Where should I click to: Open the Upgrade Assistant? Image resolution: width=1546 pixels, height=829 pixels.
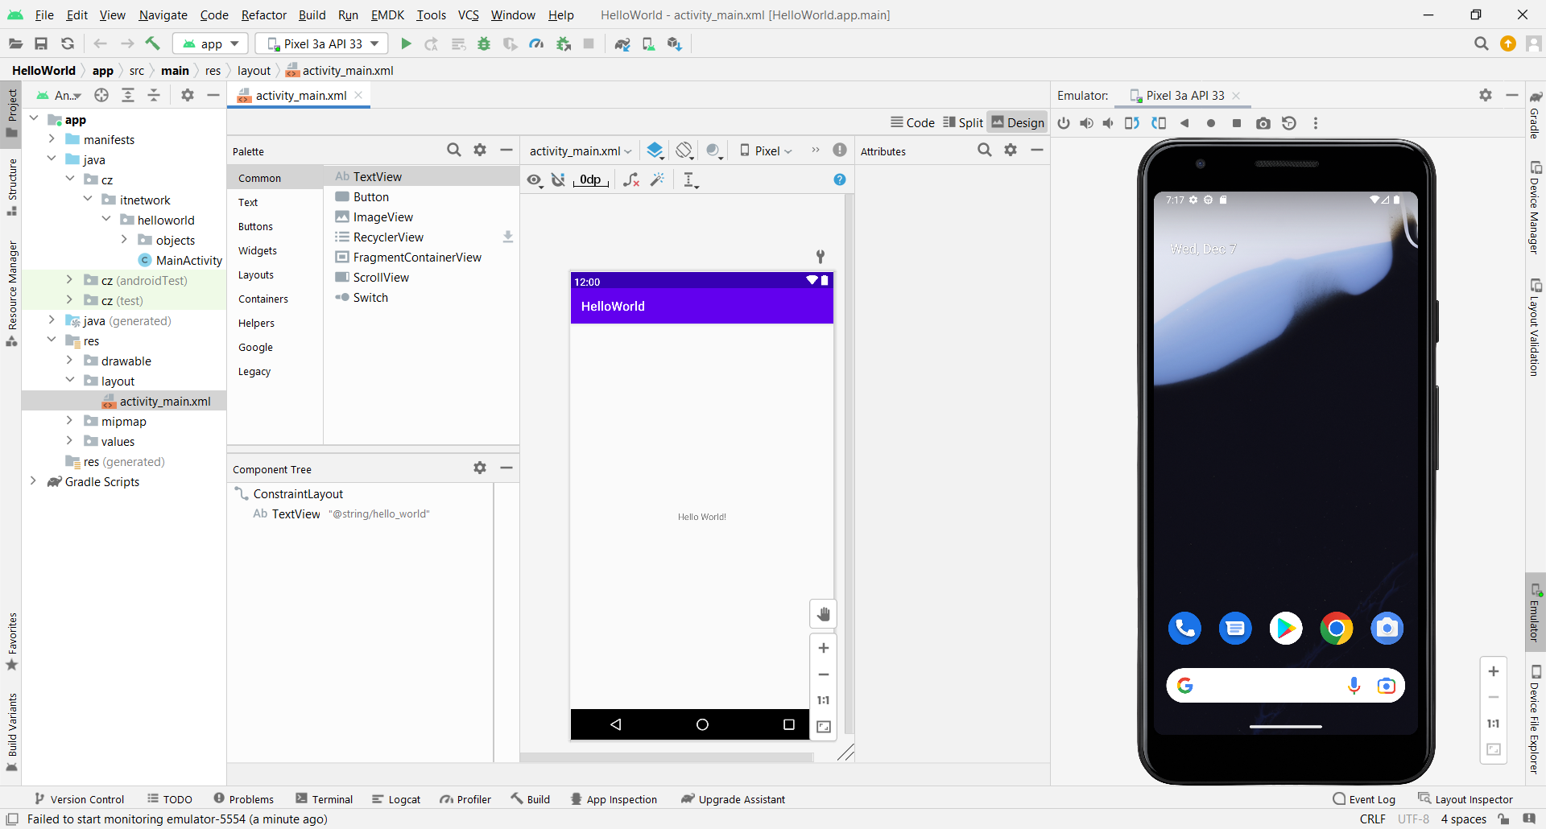click(x=733, y=799)
